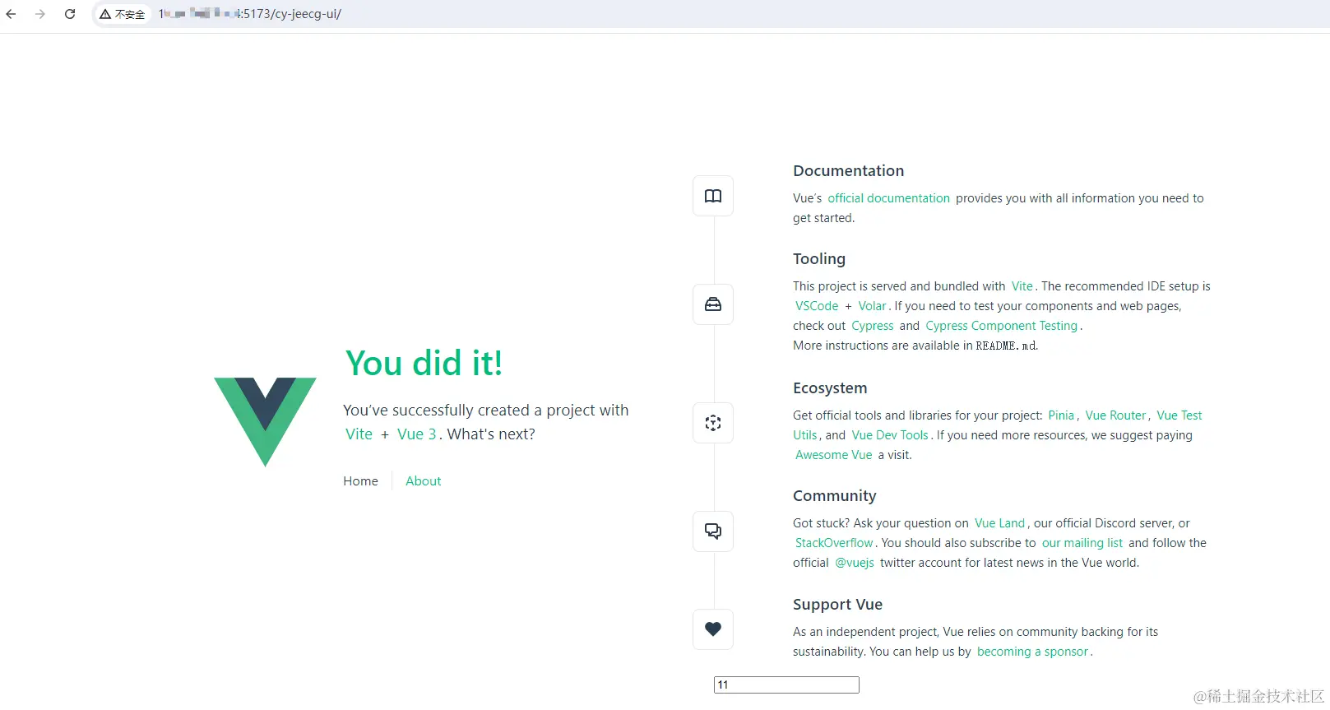Follow the Vue 3 link
This screenshot has height=710, width=1330.
click(x=417, y=434)
